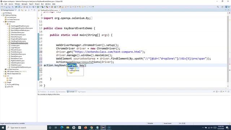
Task: Select the Java perspective icon
Action: (226, 7)
